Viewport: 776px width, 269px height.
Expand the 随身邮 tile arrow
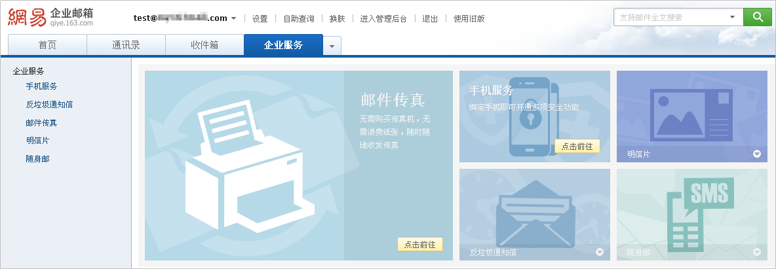pyautogui.click(x=757, y=252)
